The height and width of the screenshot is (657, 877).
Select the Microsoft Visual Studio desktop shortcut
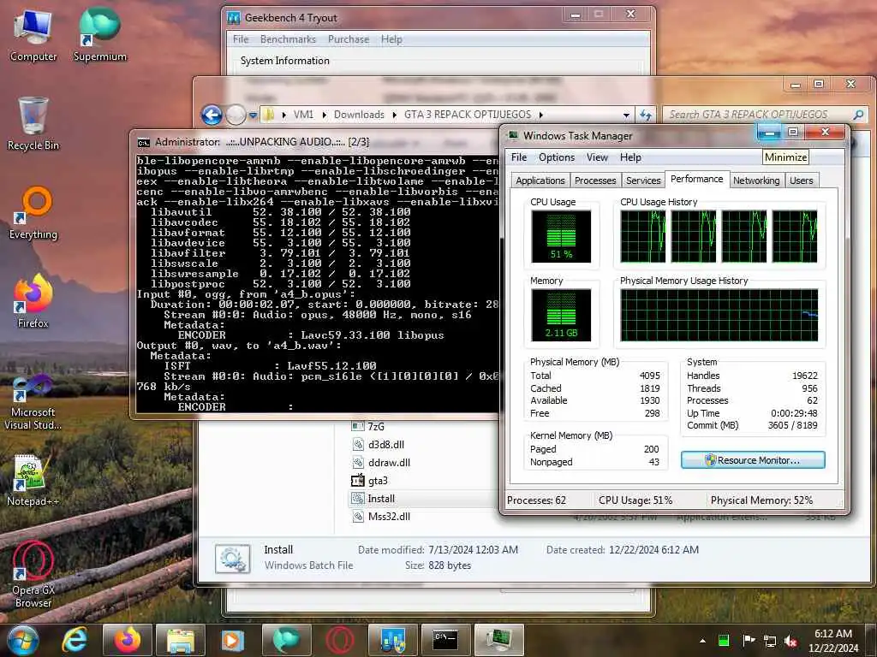tap(33, 402)
